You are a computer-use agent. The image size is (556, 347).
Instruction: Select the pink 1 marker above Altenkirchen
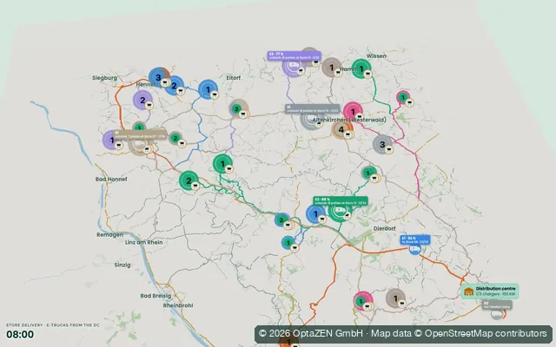pyautogui.click(x=353, y=112)
